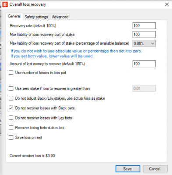Tick Use zero stake if loss greater than
Screen dimensions: 172x175
(11, 88)
